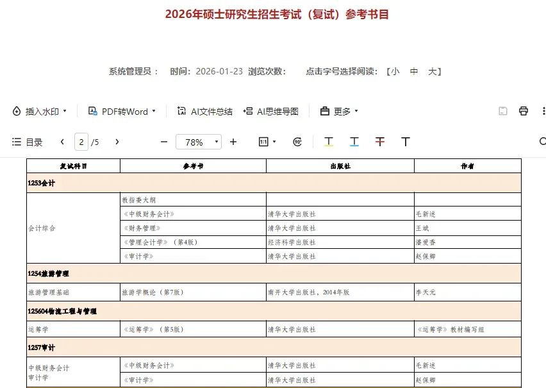Click the page number field showing 2

point(81,142)
